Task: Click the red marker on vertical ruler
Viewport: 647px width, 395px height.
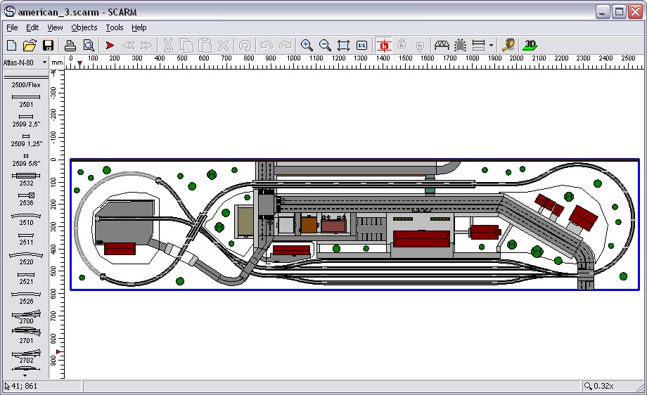Action: tap(58, 351)
